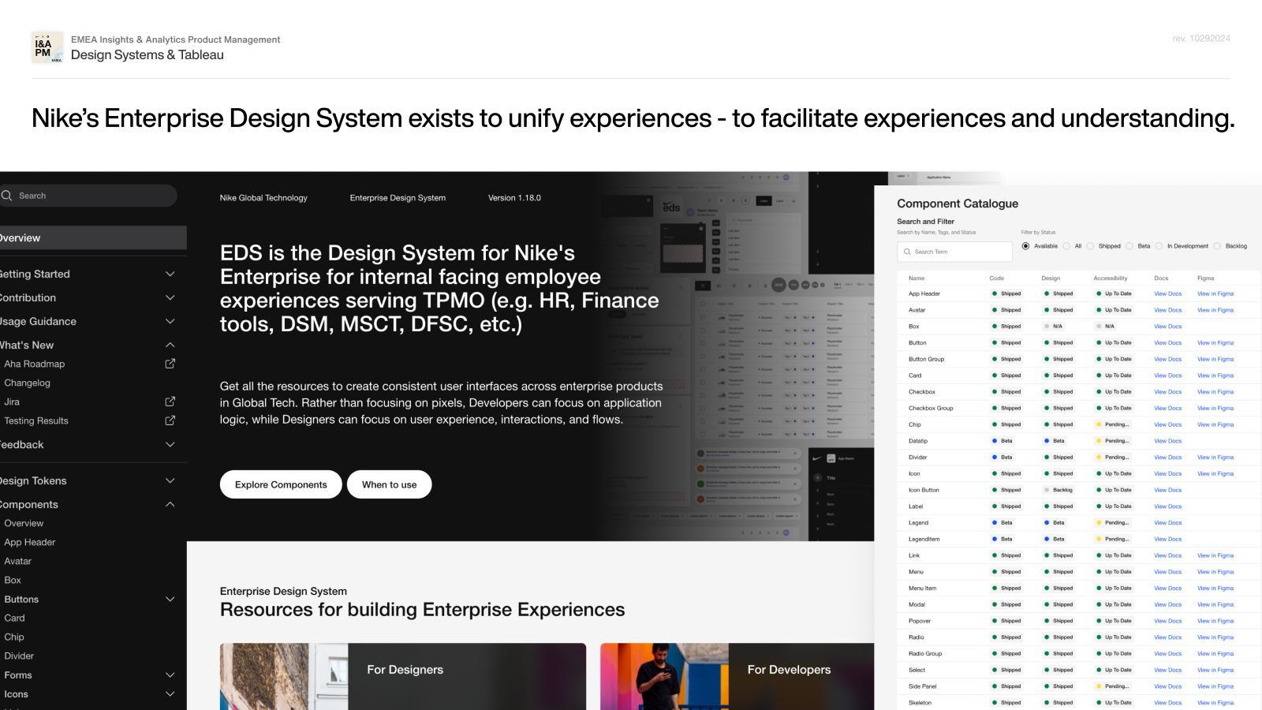Open Changelog in the sidebar

(27, 383)
